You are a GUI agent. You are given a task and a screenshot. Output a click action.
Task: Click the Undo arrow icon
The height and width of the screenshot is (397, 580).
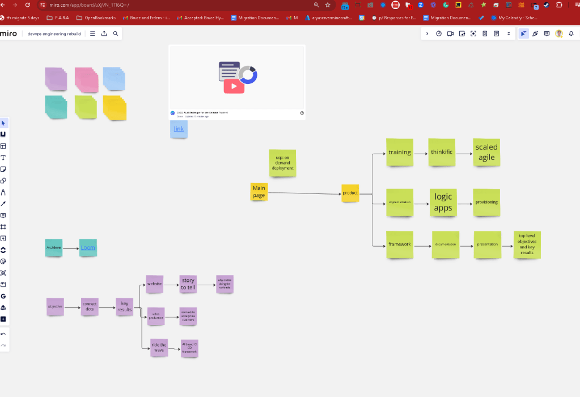point(3,334)
